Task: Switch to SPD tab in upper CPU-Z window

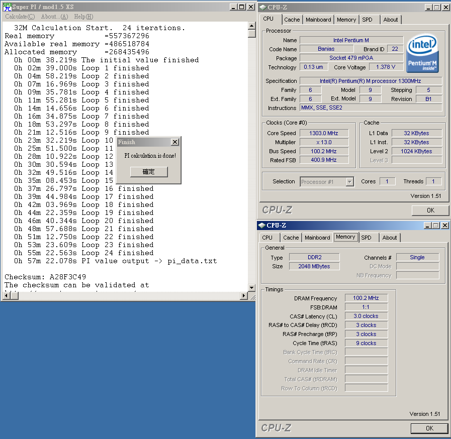Action: coord(367,20)
